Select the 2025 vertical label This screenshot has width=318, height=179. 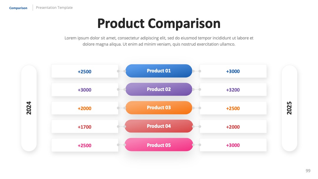289,108
